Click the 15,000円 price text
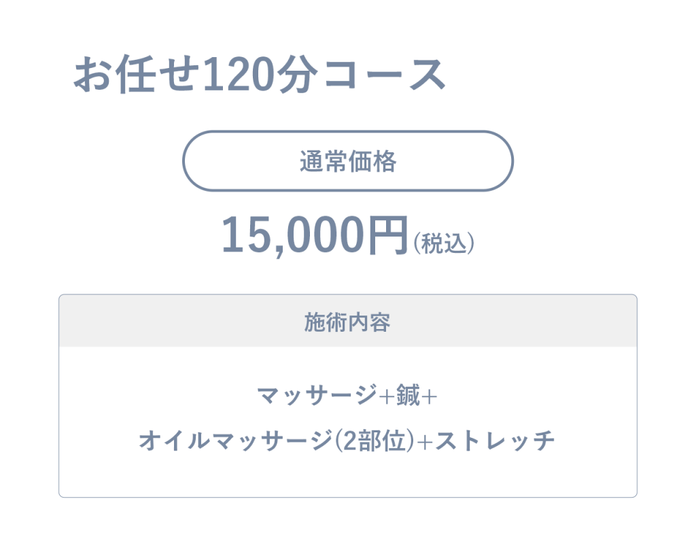 314,235
